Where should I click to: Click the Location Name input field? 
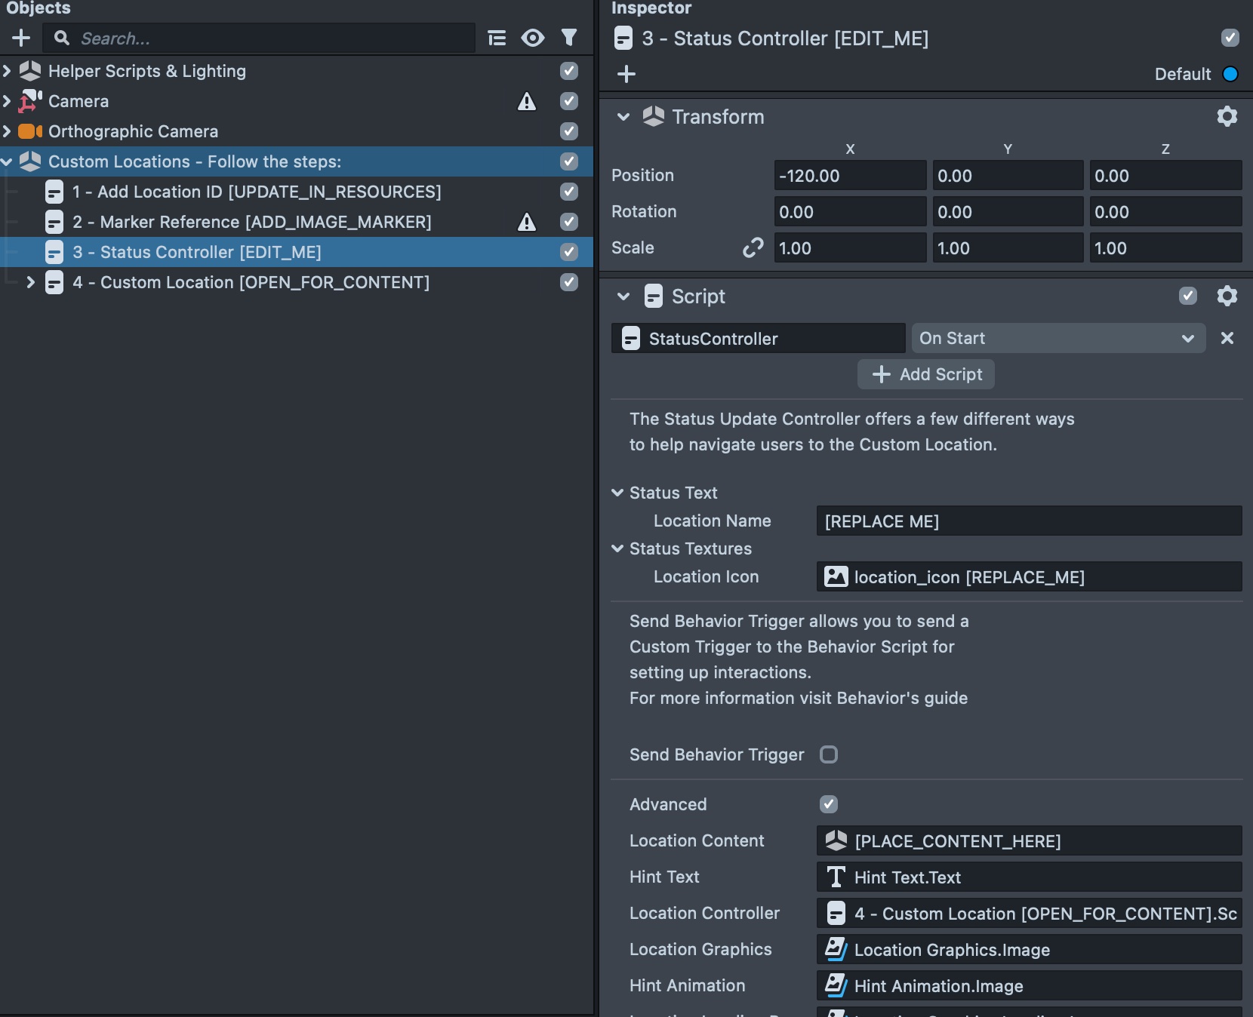point(1028,521)
